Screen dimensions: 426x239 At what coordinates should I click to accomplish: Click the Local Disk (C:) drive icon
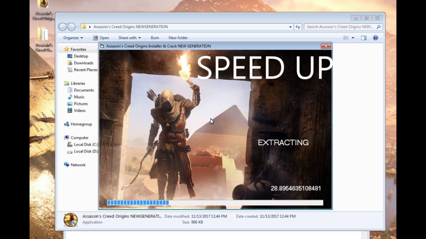[x=70, y=144]
